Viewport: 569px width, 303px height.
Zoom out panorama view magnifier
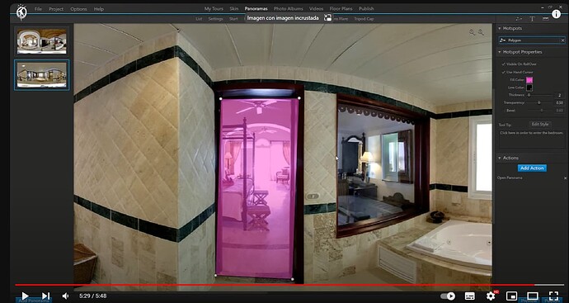473,32
